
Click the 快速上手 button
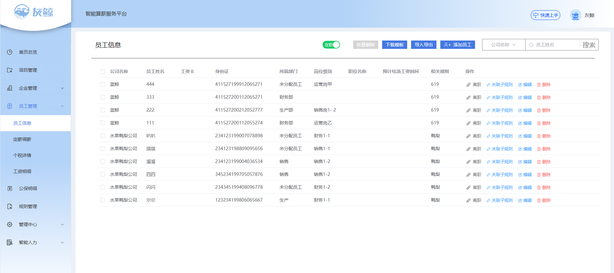545,15
